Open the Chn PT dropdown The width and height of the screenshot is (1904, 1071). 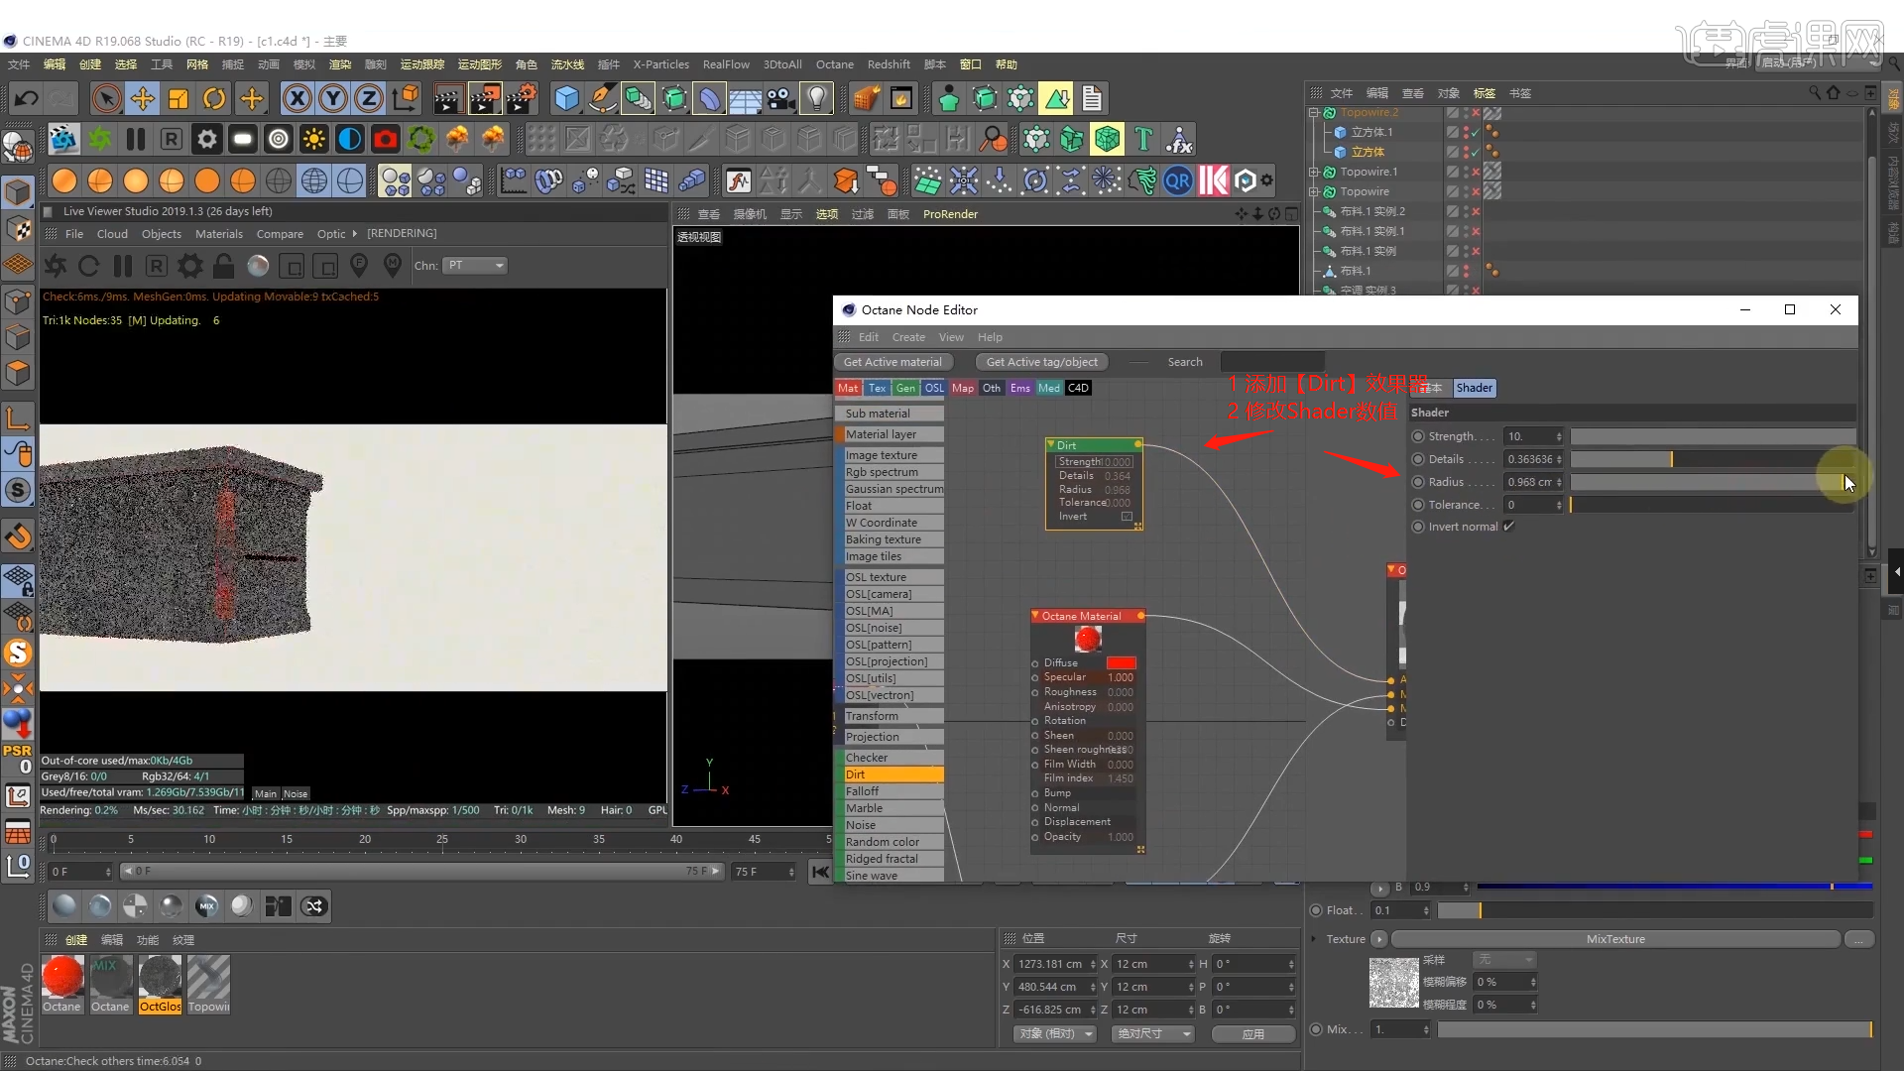coord(476,266)
